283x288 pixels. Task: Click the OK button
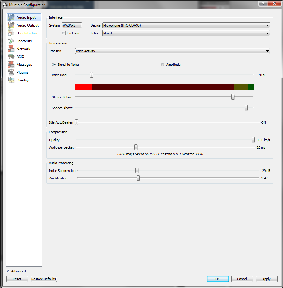[x=218, y=279]
